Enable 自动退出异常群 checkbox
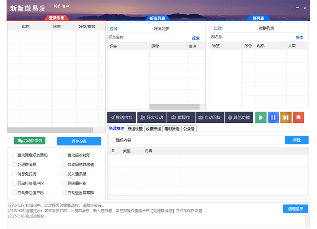This screenshot has width=317, height=229. pyautogui.click(x=65, y=192)
